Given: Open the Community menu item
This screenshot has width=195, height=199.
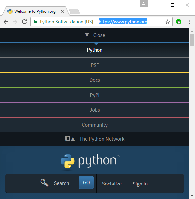Looking at the screenshot, I should [x=95, y=125].
